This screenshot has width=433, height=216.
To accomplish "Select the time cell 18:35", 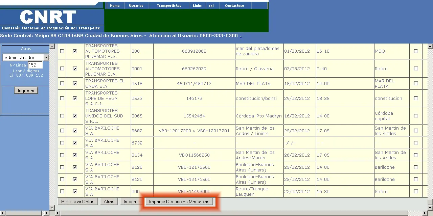I will point(345,98).
